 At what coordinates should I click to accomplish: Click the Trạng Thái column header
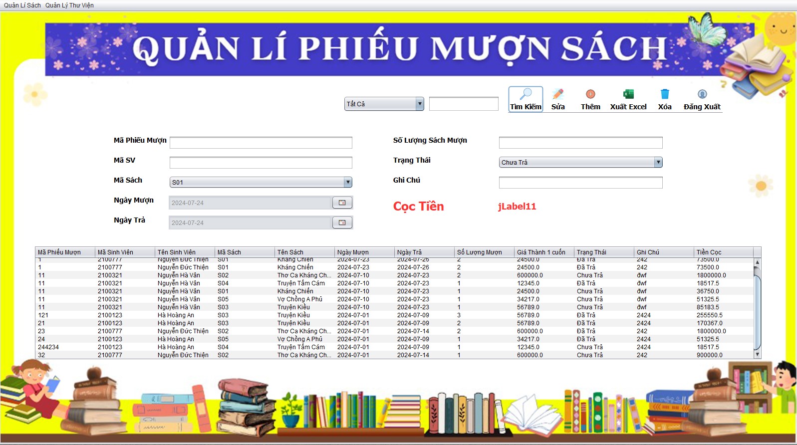604,252
